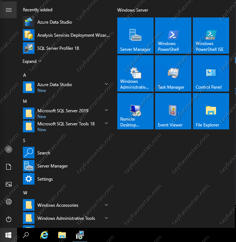Expand Windows Accessories folder chevron
The image size is (236, 242).
pos(106,205)
